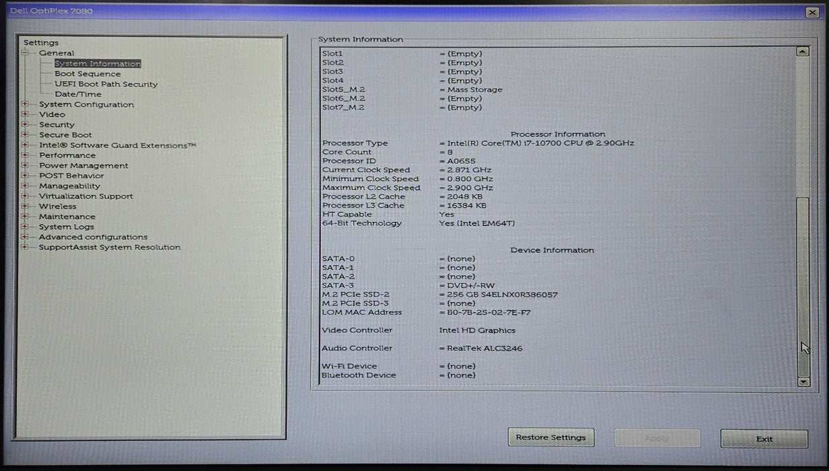
Task: Expand the Secure Boot node
Action: (25, 135)
